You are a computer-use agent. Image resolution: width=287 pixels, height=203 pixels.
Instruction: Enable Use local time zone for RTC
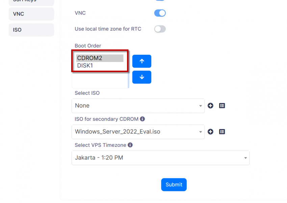[160, 29]
